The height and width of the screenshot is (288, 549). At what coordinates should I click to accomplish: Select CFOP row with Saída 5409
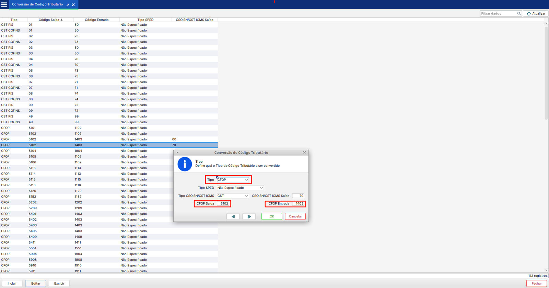tap(109, 237)
